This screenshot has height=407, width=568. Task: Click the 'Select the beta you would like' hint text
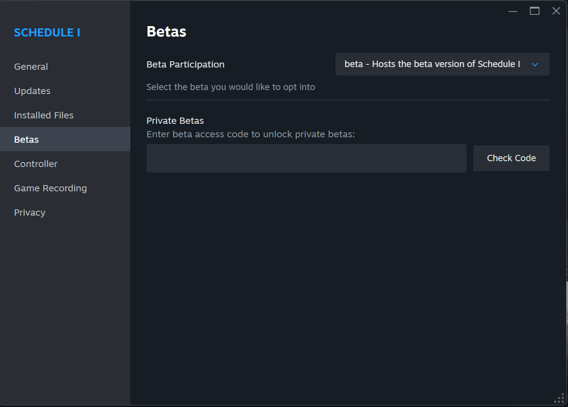(x=231, y=87)
